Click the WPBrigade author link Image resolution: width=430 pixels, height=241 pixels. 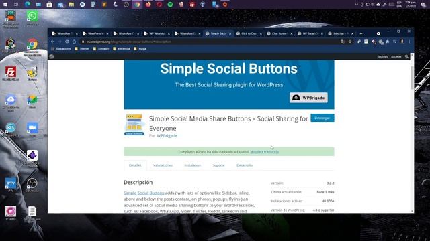tap(167, 135)
